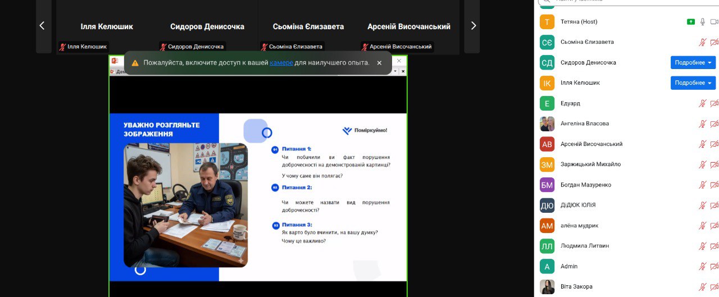Click the camera icon next to Тетяна (Host)

(x=715, y=22)
